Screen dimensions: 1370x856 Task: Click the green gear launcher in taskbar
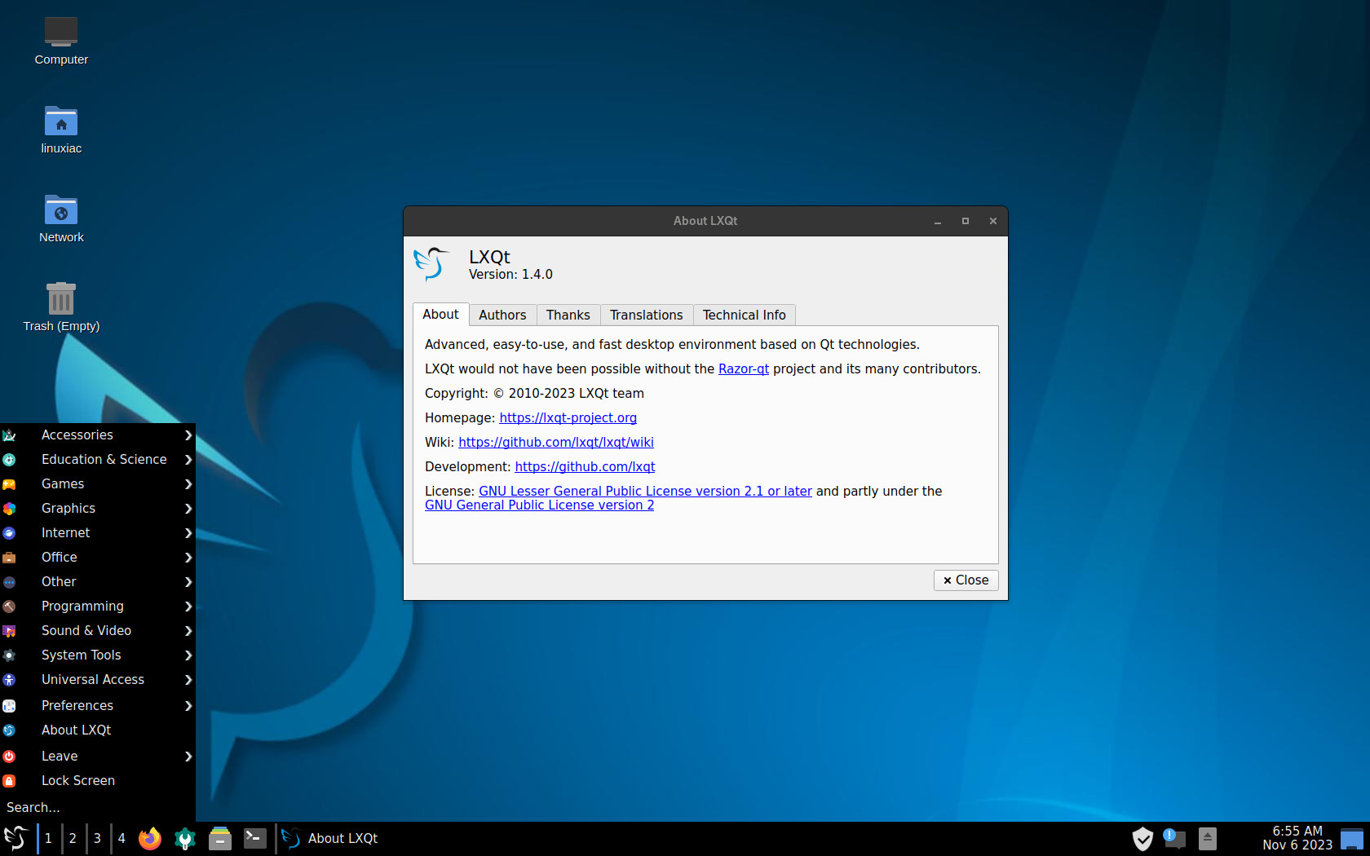(185, 838)
